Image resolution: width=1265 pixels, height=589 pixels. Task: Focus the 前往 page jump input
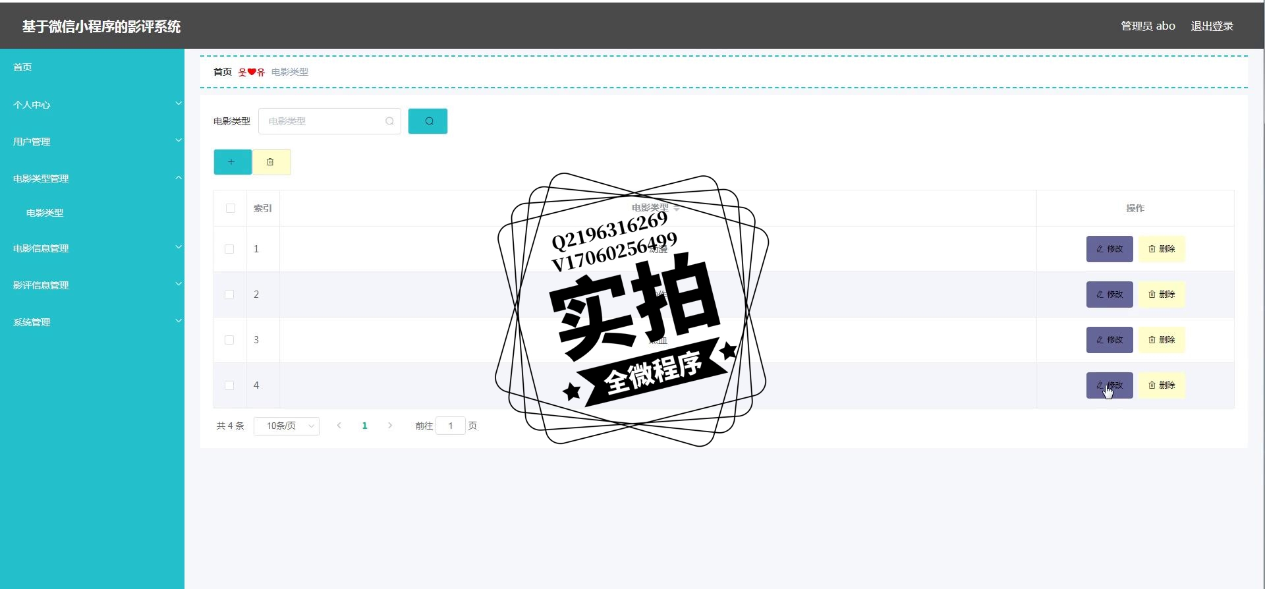451,426
